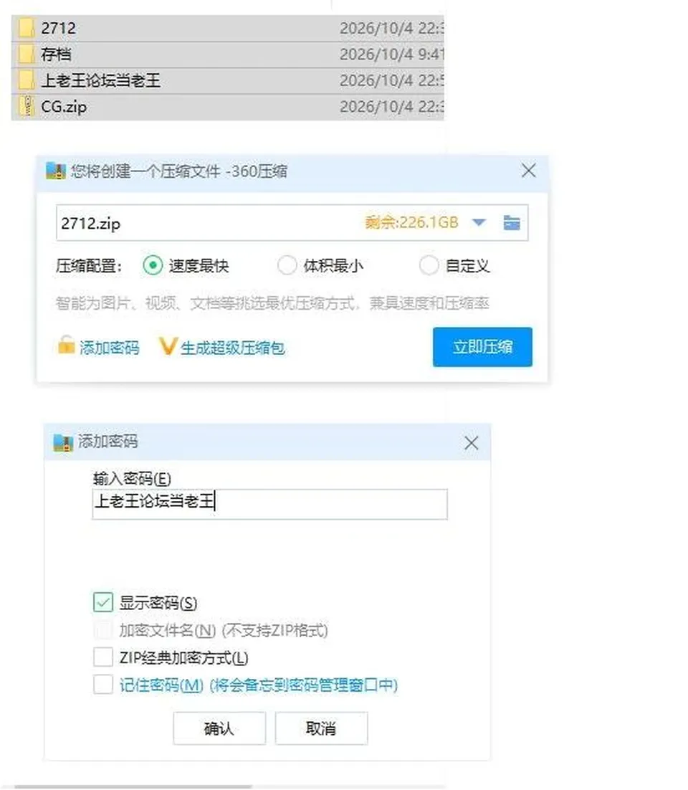Click the 剩余:226.1GB free space text

click(411, 222)
